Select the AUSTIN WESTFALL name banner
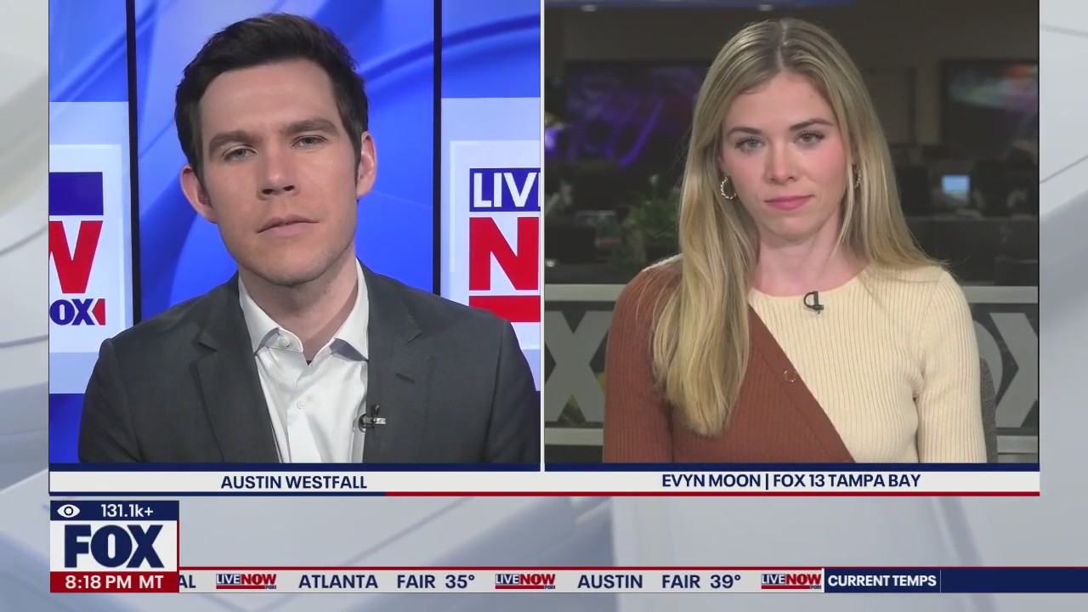 [294, 482]
